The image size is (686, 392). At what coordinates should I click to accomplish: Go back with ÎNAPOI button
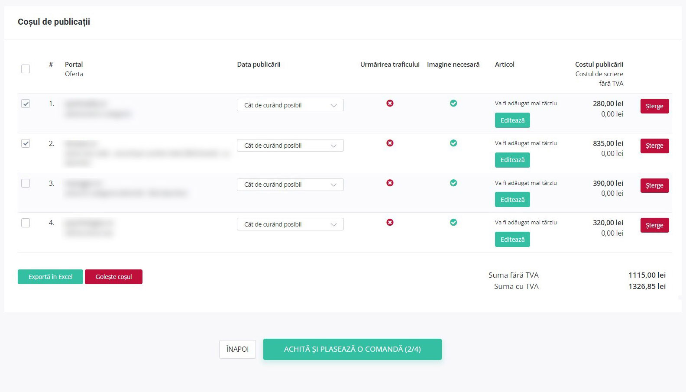(237, 349)
